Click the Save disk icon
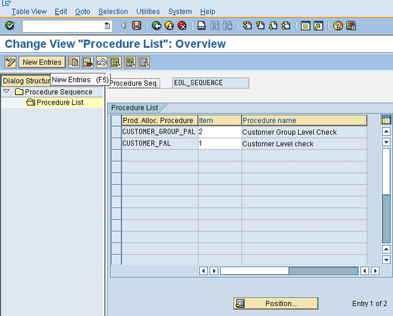393x316 pixels. pyautogui.click(x=136, y=26)
